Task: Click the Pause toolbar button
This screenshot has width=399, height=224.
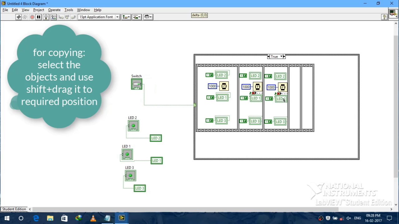Action: pyautogui.click(x=39, y=17)
